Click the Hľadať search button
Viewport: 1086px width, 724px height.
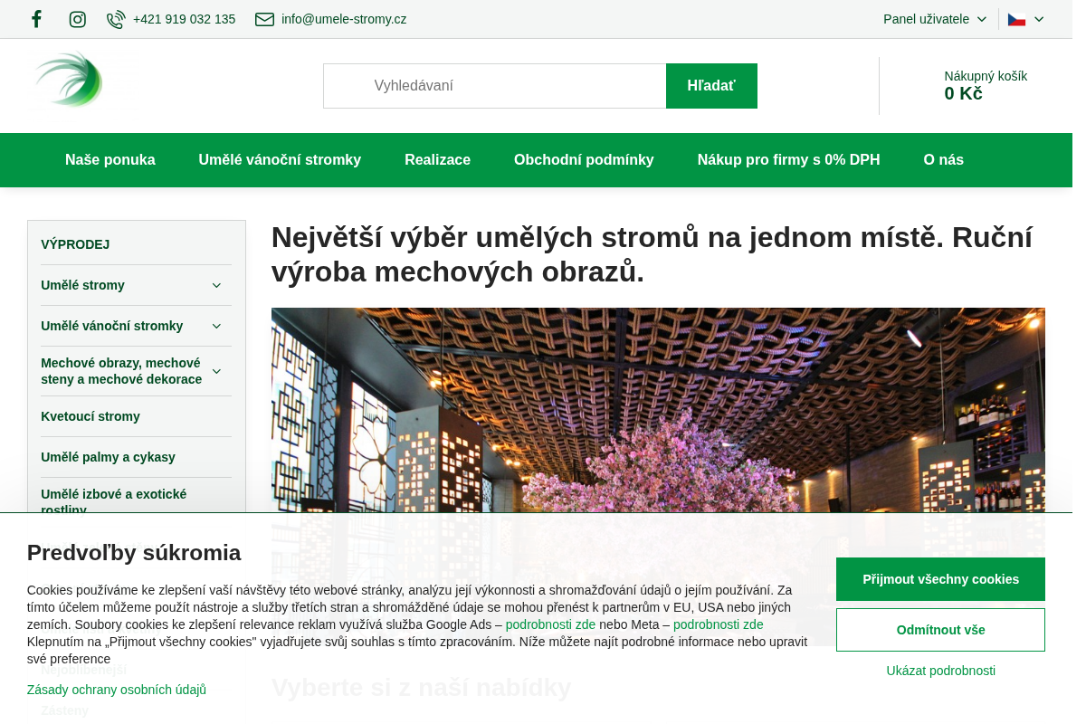(711, 86)
